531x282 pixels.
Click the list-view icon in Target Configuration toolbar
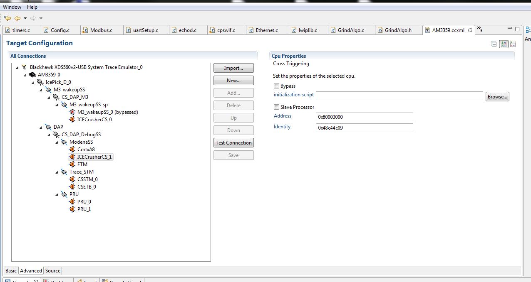513,44
